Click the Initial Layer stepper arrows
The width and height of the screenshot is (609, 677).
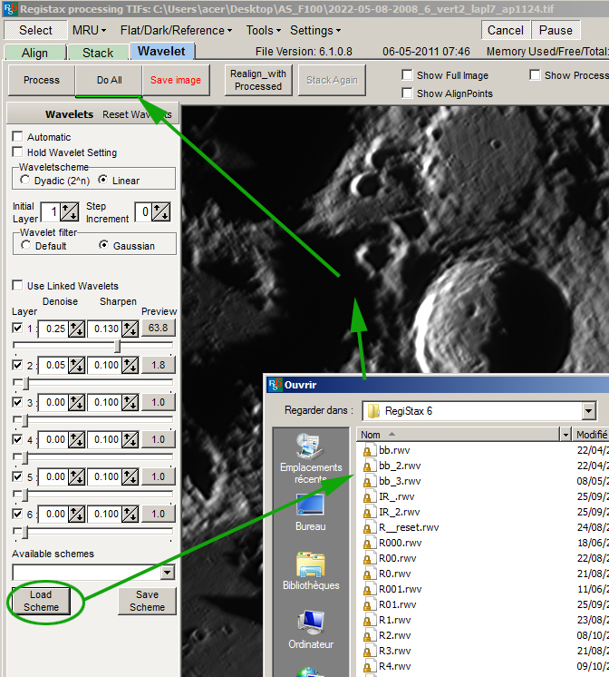[70, 212]
